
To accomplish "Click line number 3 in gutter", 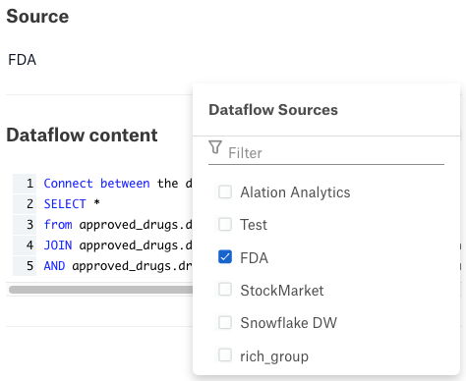I will coord(29,225).
